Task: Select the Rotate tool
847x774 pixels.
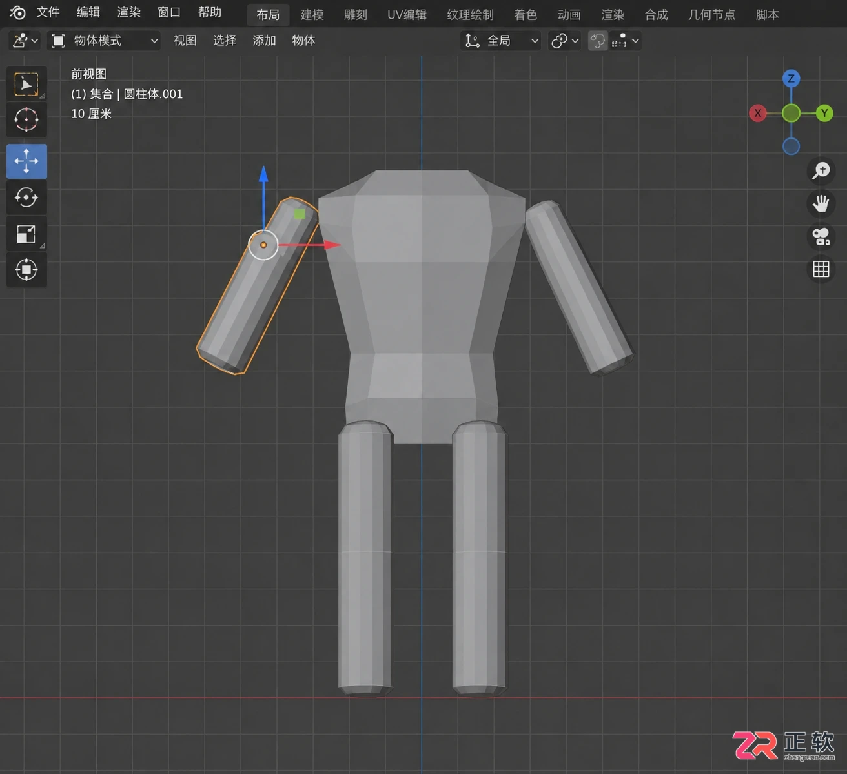Action: [x=26, y=197]
